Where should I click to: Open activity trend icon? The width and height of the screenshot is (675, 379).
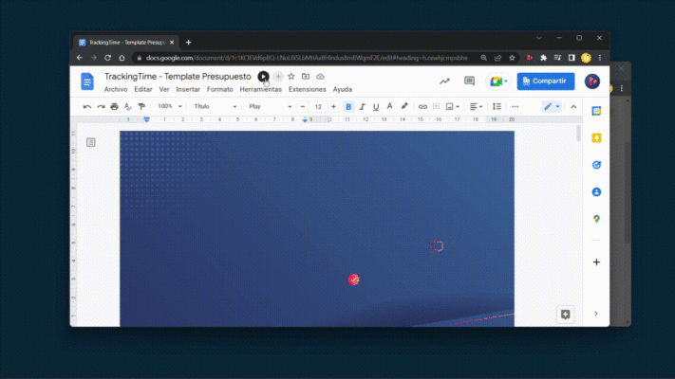coord(444,81)
